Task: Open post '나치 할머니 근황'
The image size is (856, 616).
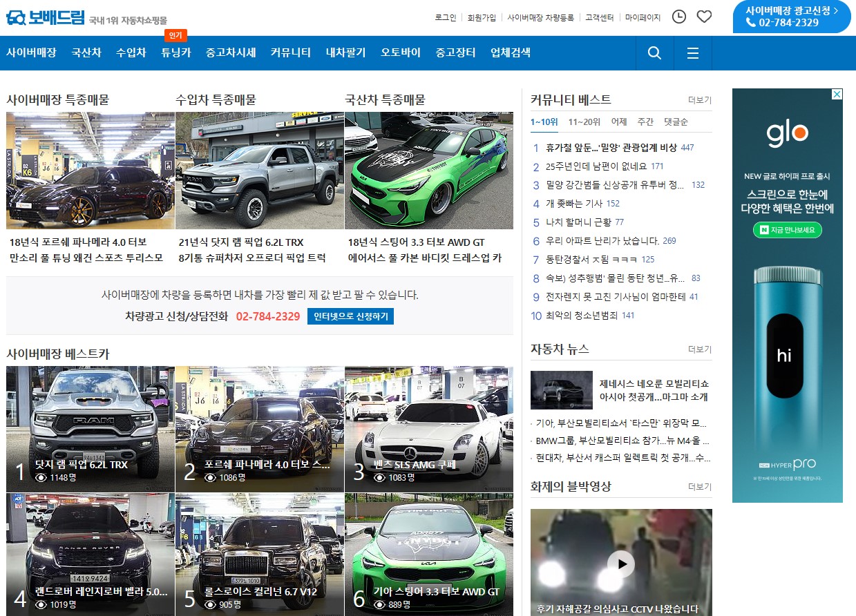Action: point(579,222)
